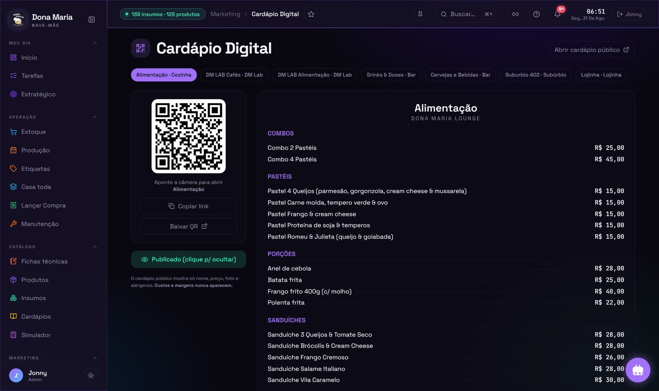Select the Alimentação · Cozinha tab

tap(164, 75)
